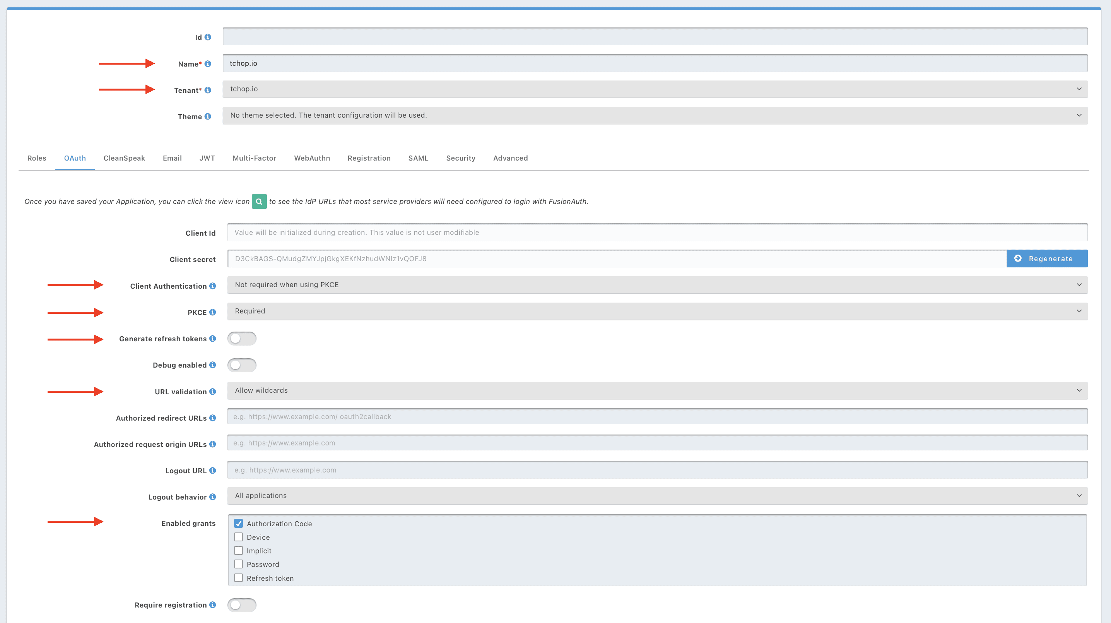The height and width of the screenshot is (623, 1111).
Task: Click the Authorized request origin URLs field
Action: tap(657, 443)
